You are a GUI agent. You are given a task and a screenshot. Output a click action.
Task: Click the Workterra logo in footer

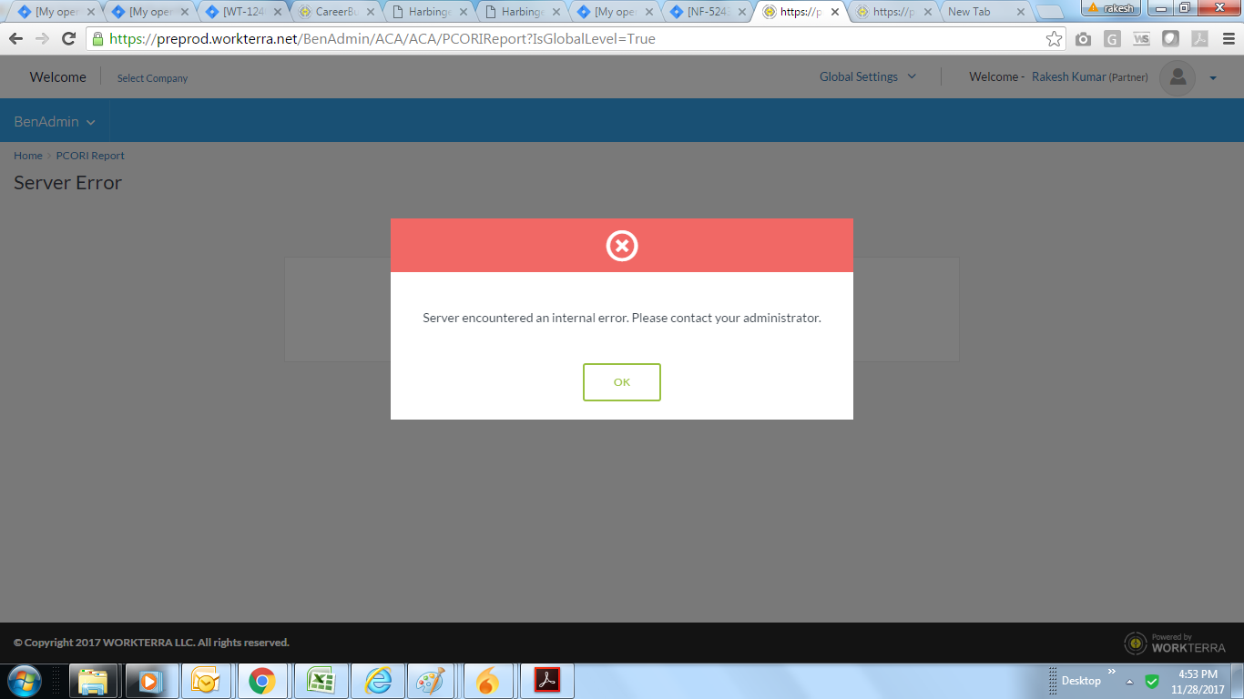pyautogui.click(x=1175, y=643)
